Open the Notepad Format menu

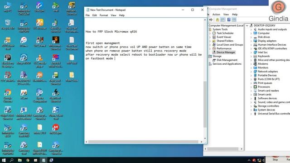(x=104, y=15)
